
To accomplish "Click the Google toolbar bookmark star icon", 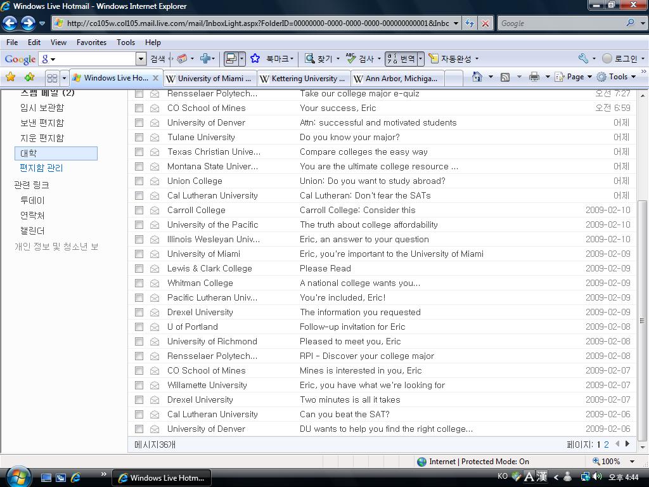I will click(255, 58).
